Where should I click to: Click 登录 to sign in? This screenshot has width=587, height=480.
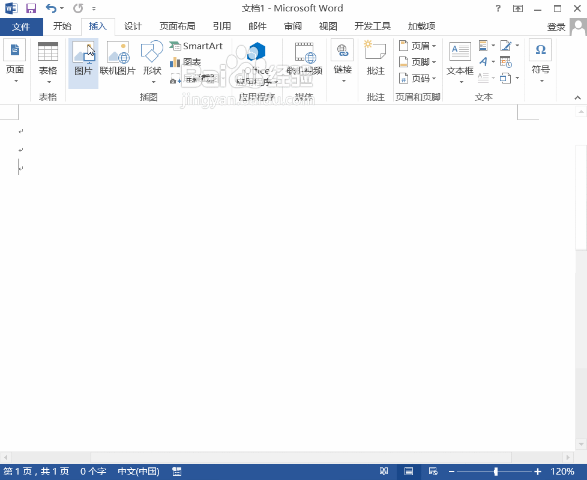556,26
